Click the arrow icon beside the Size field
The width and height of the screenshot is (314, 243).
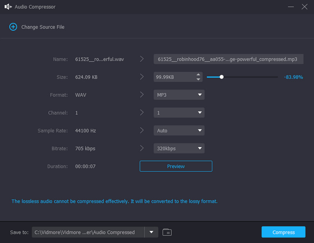pos(142,77)
